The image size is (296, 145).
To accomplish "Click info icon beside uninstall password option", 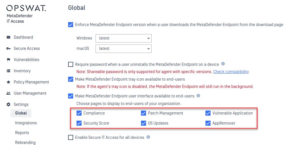I will 223,64.
